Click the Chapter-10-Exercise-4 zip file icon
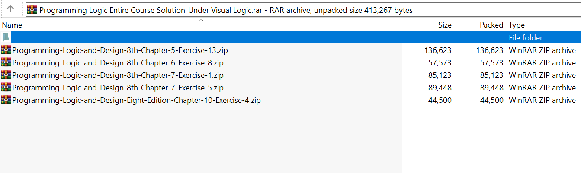 click(x=6, y=100)
